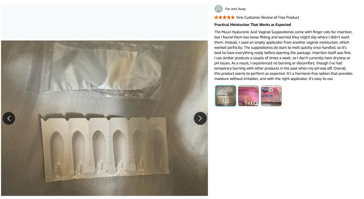Select the blister pack thumbnail
The image size is (364, 199).
pos(226,96)
